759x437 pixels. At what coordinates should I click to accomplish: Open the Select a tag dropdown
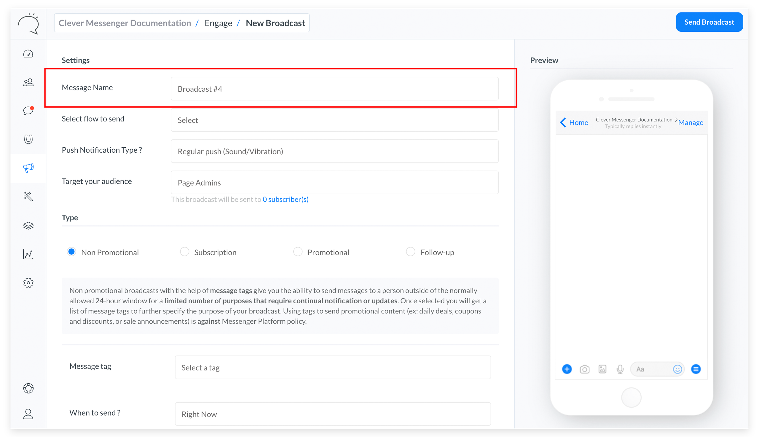click(x=333, y=368)
